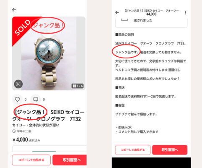Click right コピーして出品する button
Screen dimensions: 202x168
click(133, 150)
